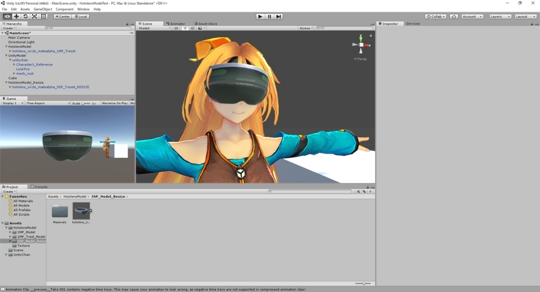Open Project Create dropdown

click(9, 192)
